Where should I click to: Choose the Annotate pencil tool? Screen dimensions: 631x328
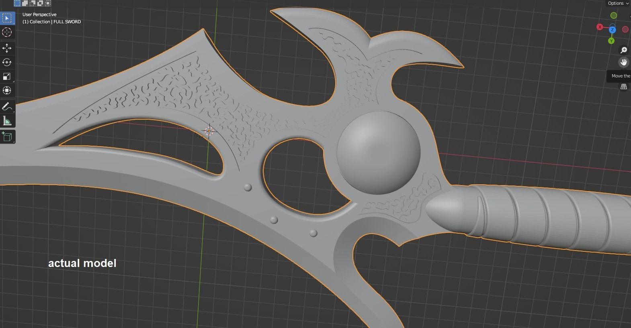tap(7, 106)
